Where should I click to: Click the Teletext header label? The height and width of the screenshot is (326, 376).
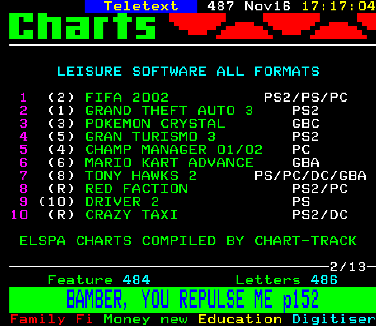[141, 6]
